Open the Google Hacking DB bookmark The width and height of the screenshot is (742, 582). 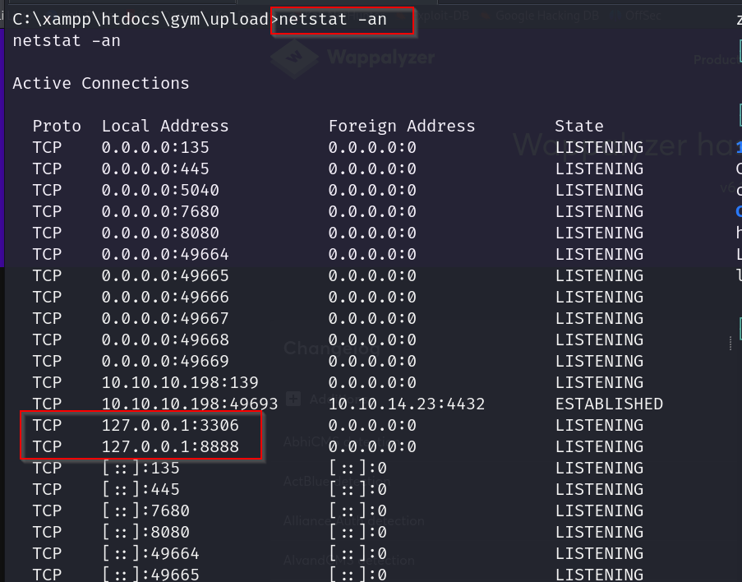pyautogui.click(x=546, y=15)
